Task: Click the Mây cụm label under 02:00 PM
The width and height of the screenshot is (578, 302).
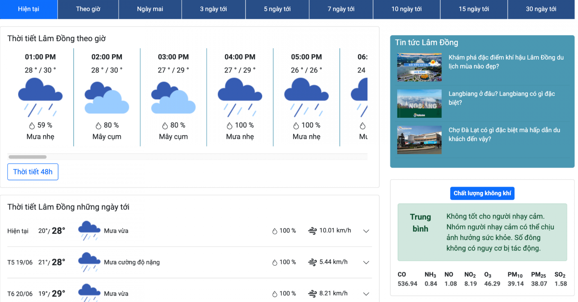Action: [x=107, y=137]
